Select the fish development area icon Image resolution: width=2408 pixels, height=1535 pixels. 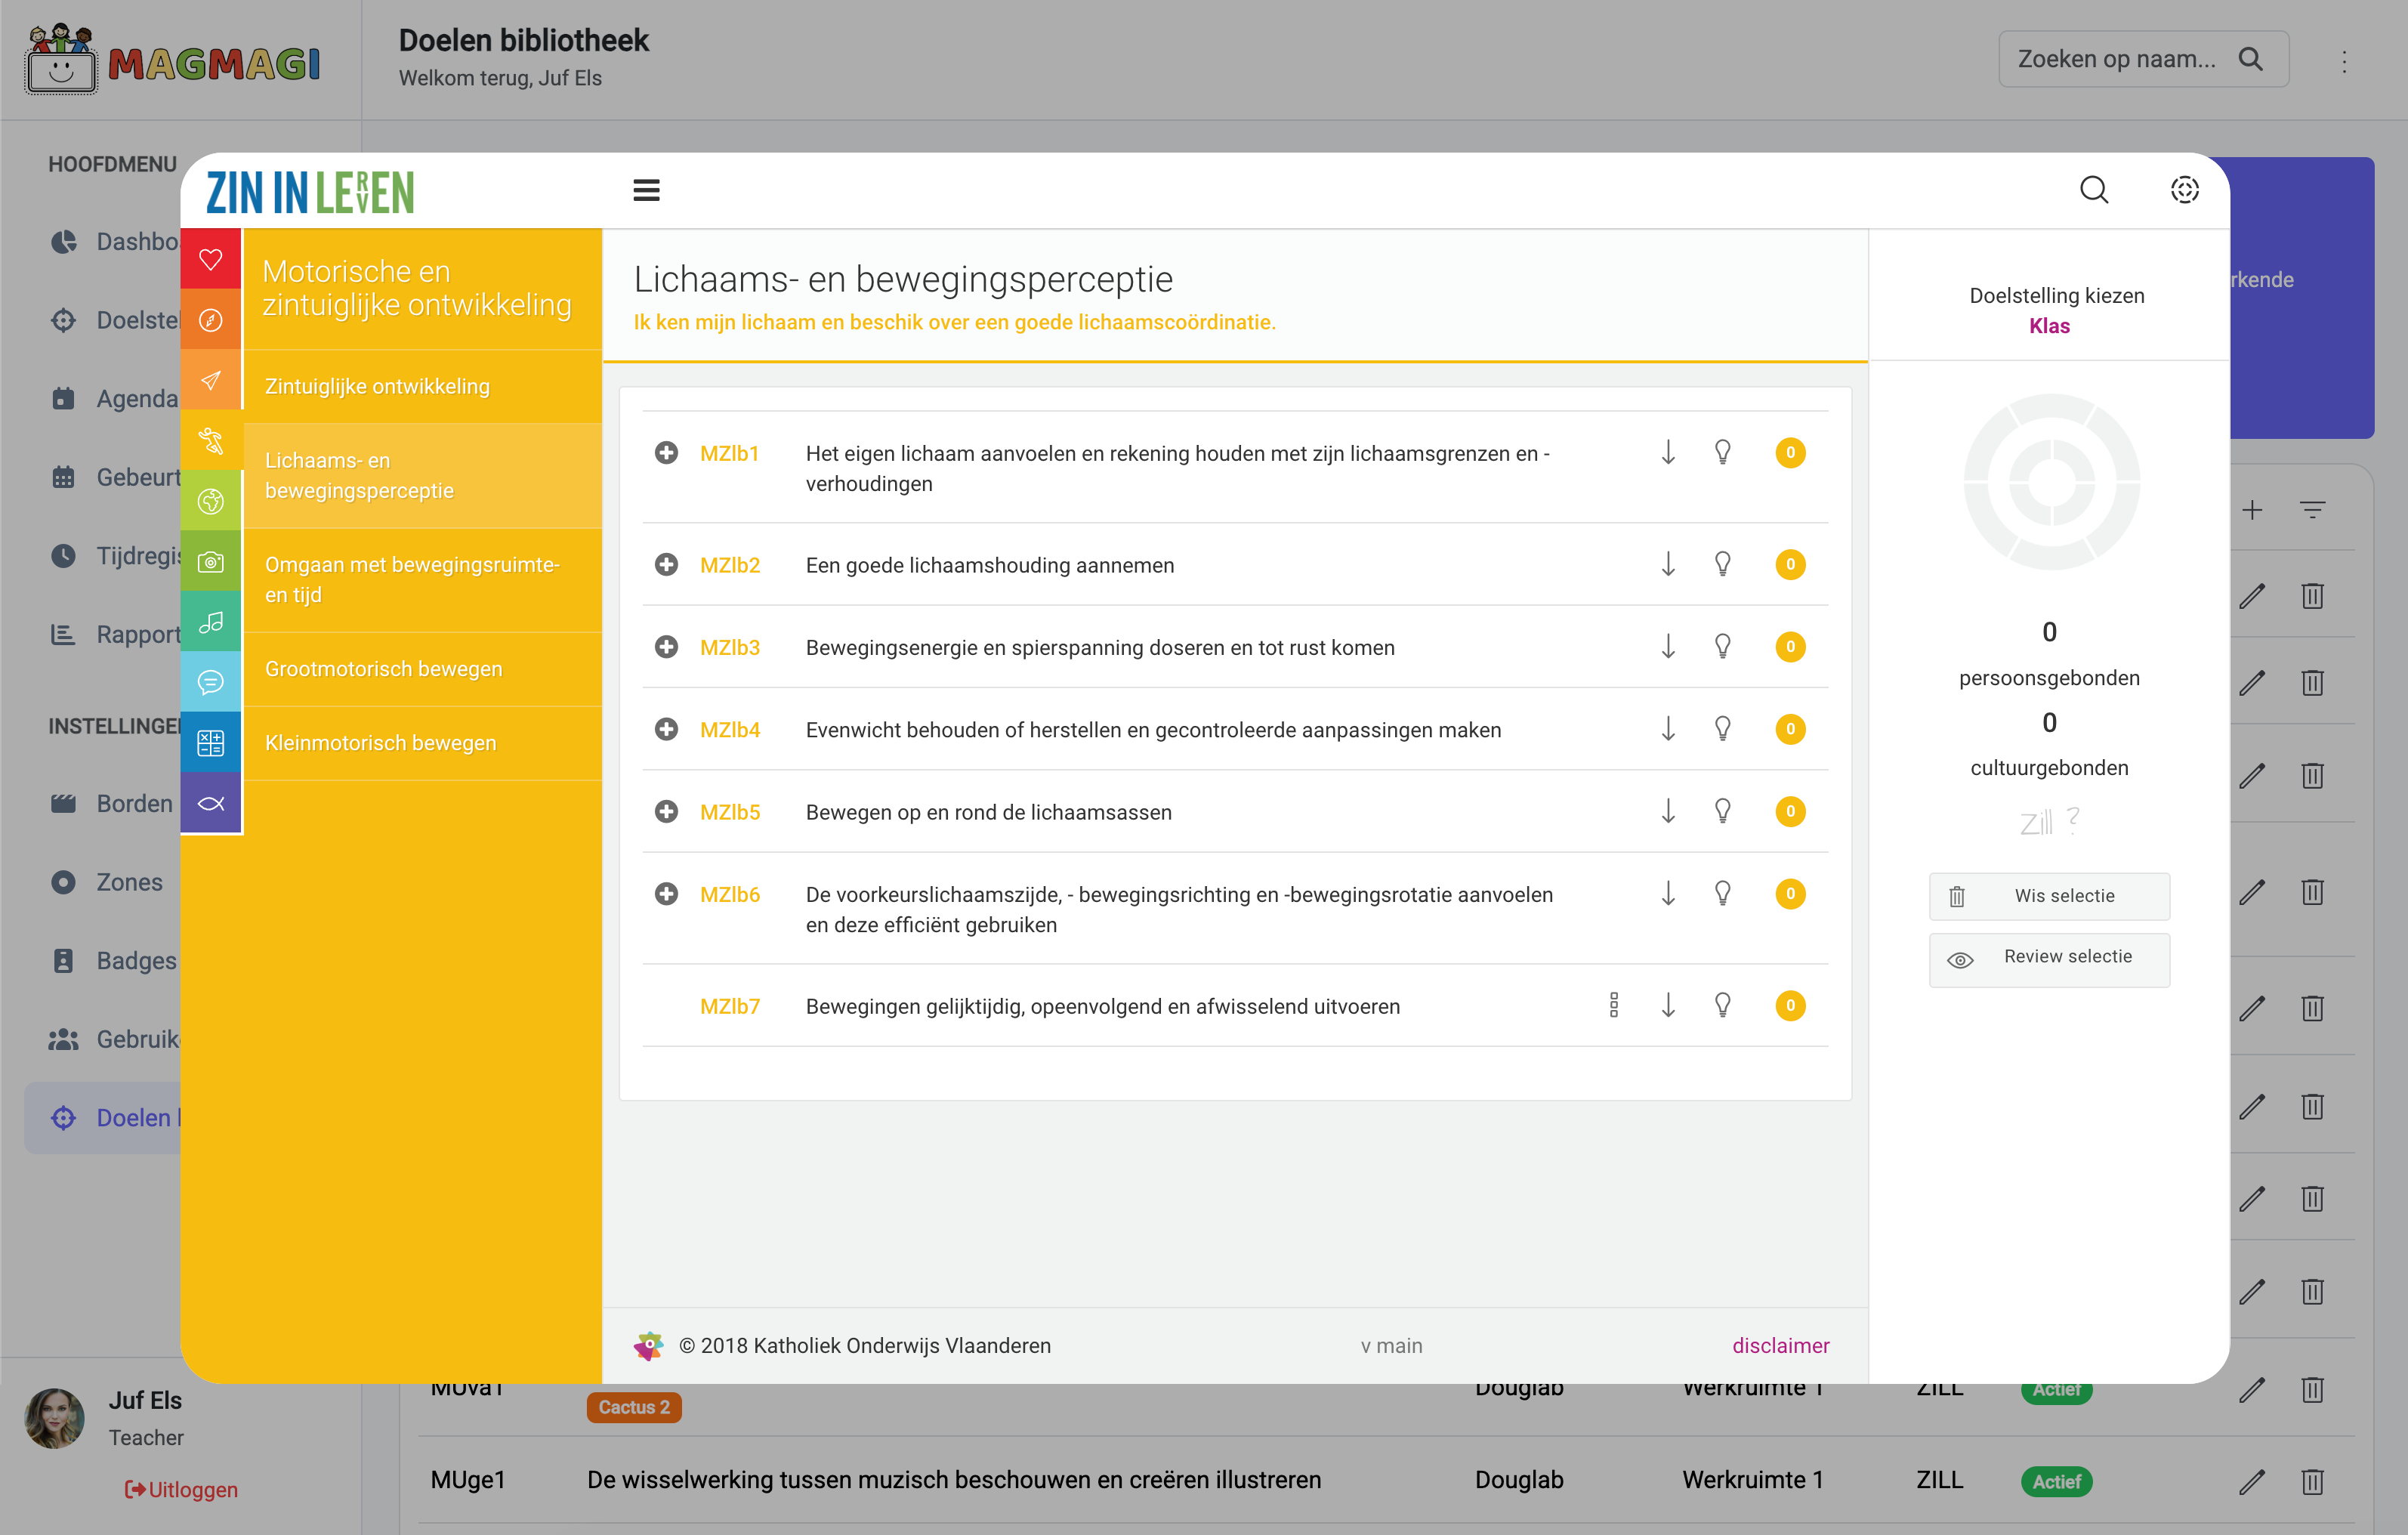point(210,802)
